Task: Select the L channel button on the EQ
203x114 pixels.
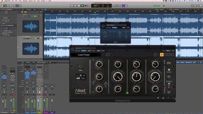Action: coord(77,75)
